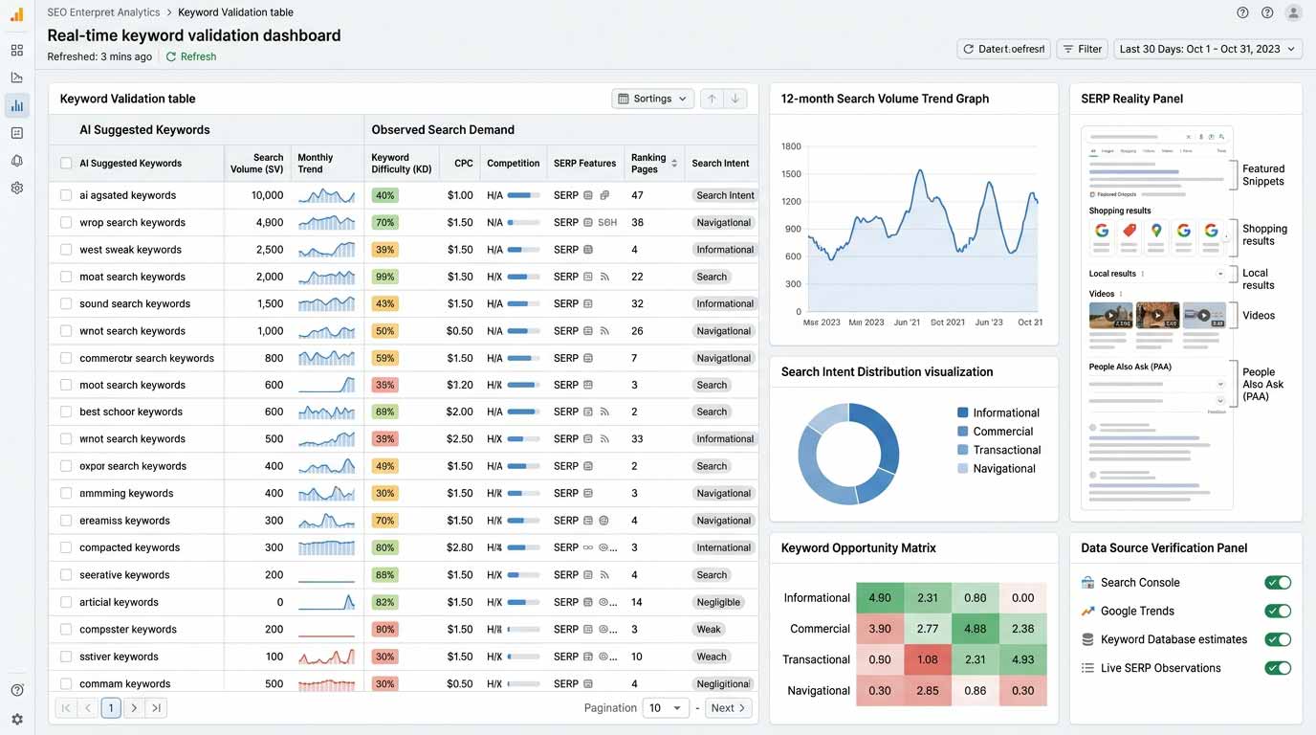Viewport: 1316px width, 735px height.
Task: Select the highlighted bar chart sidebar icon
Action: [x=17, y=105]
